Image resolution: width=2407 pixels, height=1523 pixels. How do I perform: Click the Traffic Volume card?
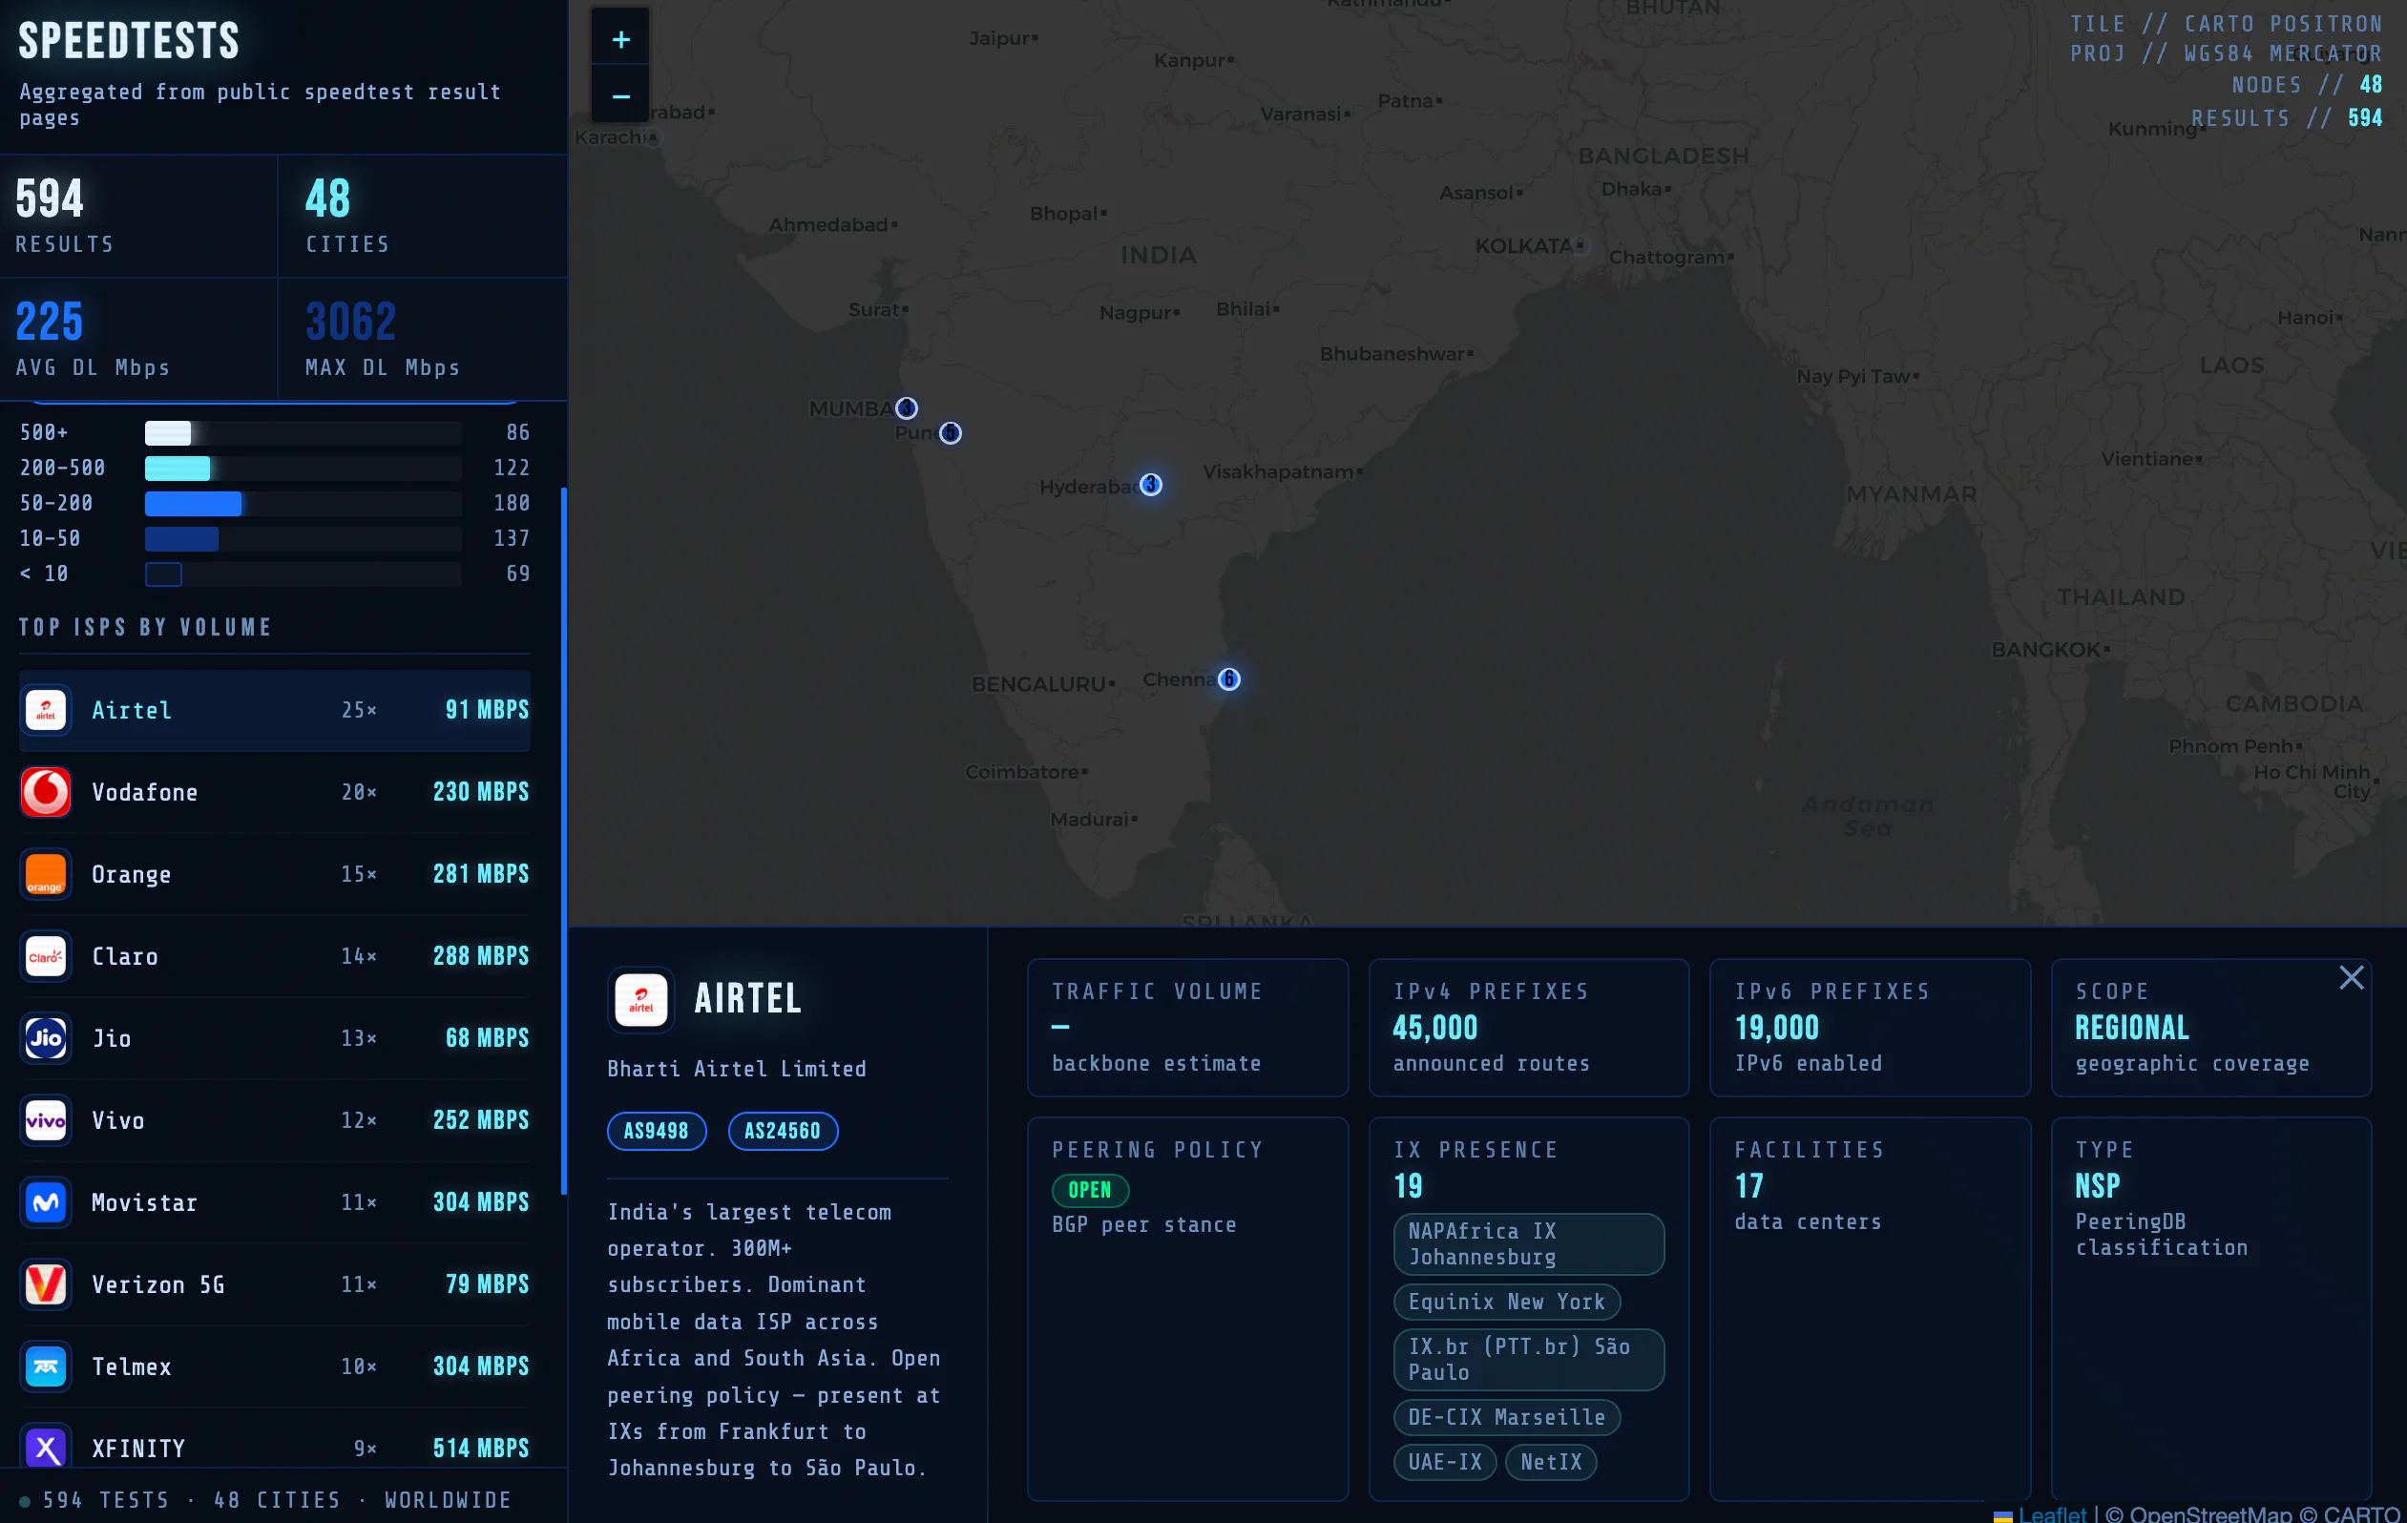pos(1187,1028)
